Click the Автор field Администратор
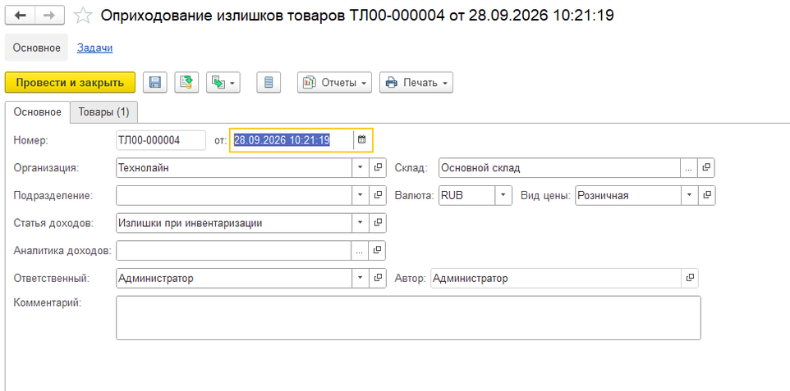The width and height of the screenshot is (790, 391). coord(556,278)
